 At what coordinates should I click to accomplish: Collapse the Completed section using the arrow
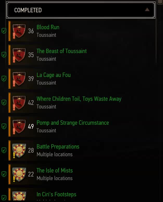tap(147, 10)
